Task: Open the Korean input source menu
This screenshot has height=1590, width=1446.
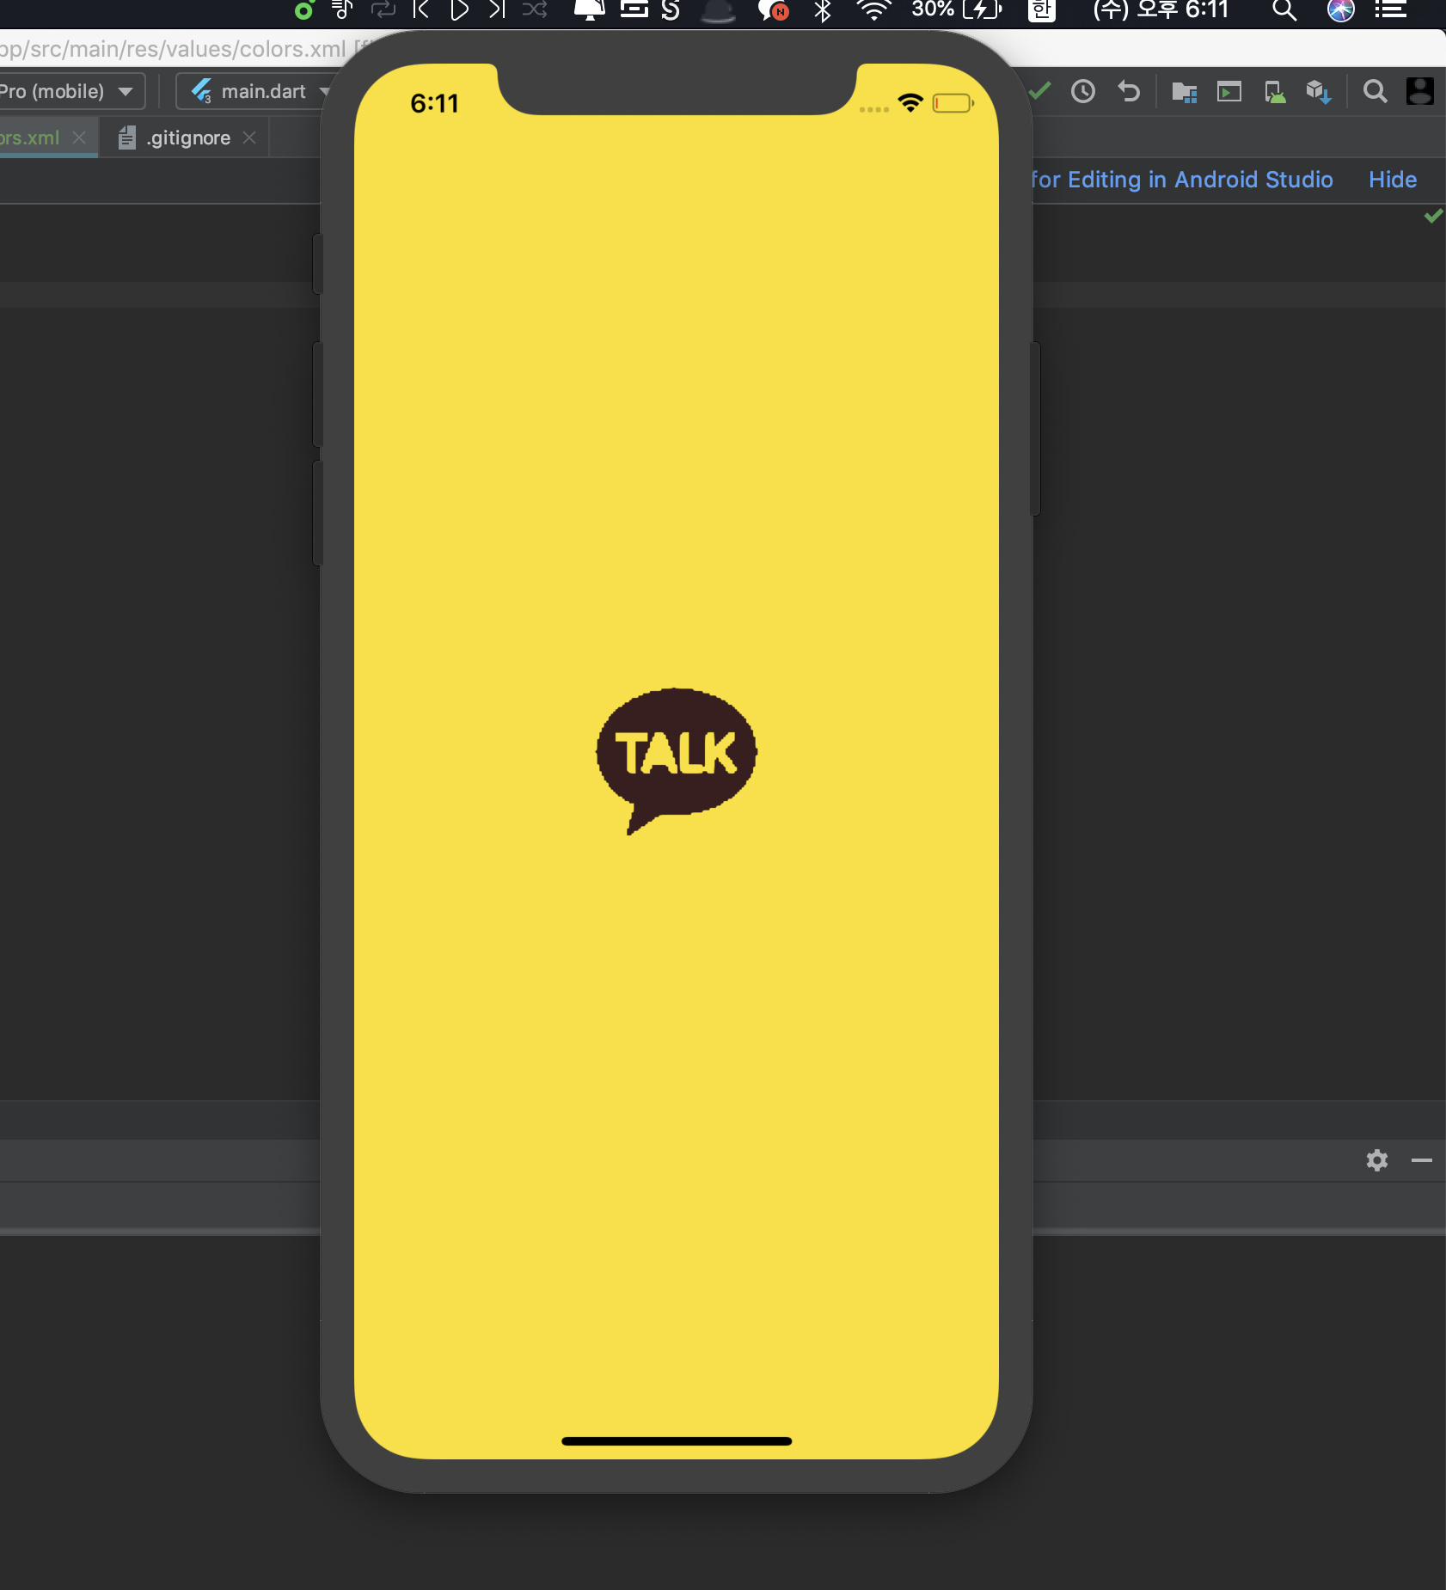Action: (x=1042, y=9)
